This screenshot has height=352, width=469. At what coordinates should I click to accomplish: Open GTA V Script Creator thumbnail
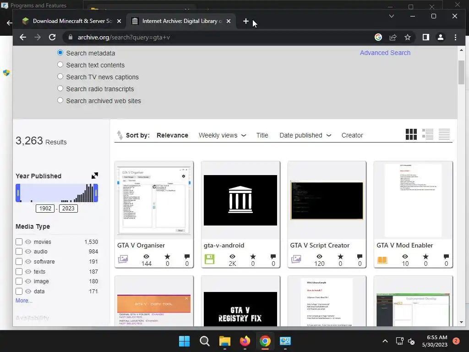click(x=327, y=200)
